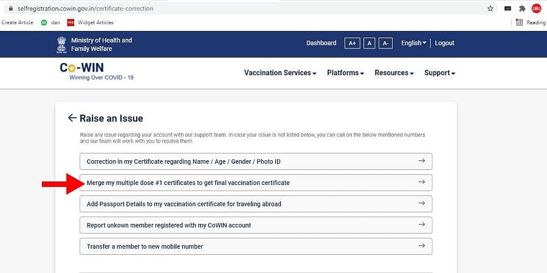This screenshot has width=547, height=273.
Task: Expand the Vaccination Services menu
Action: pos(280,73)
